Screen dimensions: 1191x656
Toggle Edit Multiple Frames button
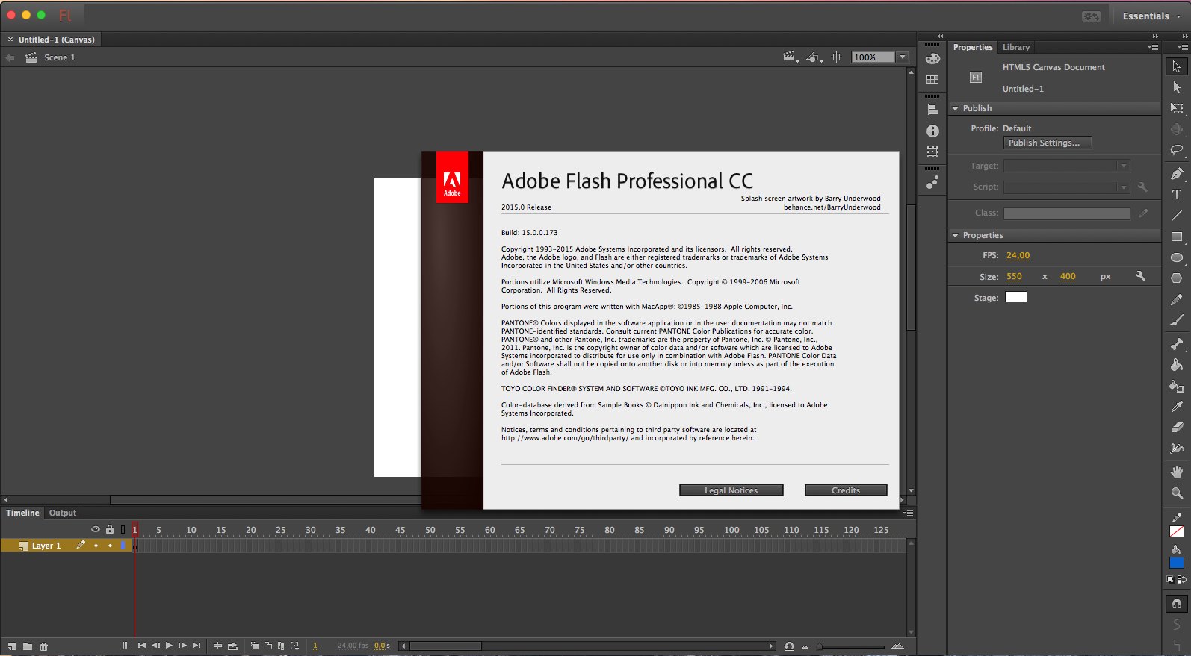281,646
